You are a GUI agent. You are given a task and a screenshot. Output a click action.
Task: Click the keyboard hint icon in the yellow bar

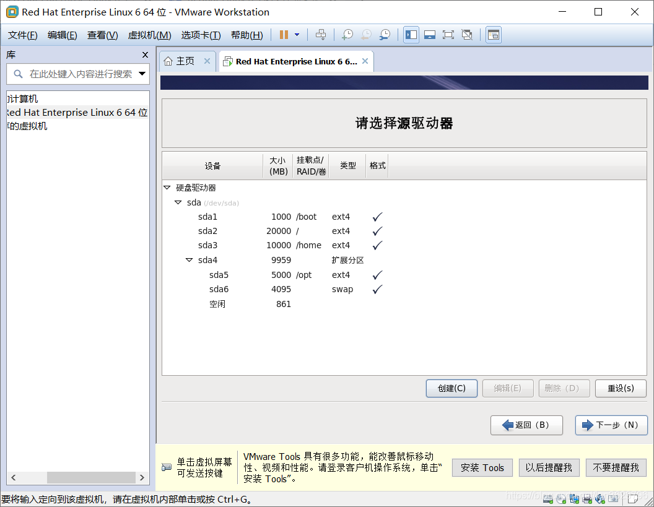click(x=167, y=467)
